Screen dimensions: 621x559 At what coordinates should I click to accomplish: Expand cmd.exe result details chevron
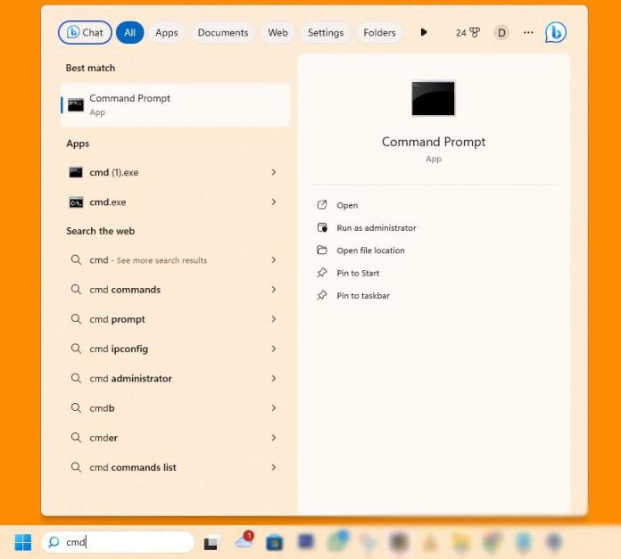click(x=274, y=201)
